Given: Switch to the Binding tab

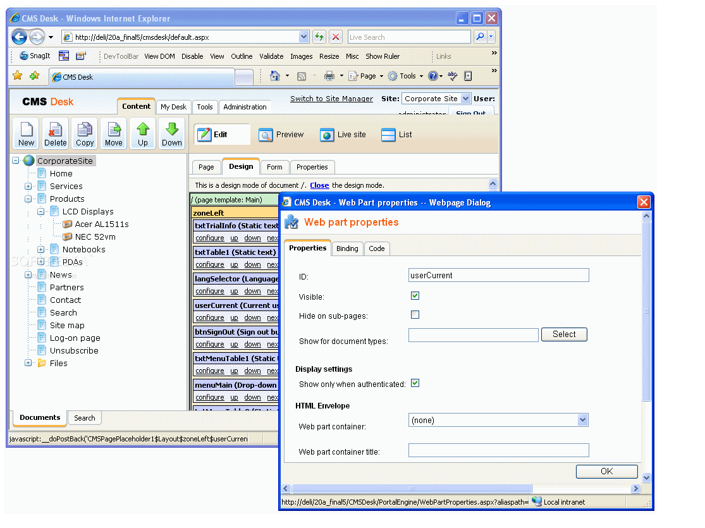Looking at the screenshot, I should [x=347, y=249].
